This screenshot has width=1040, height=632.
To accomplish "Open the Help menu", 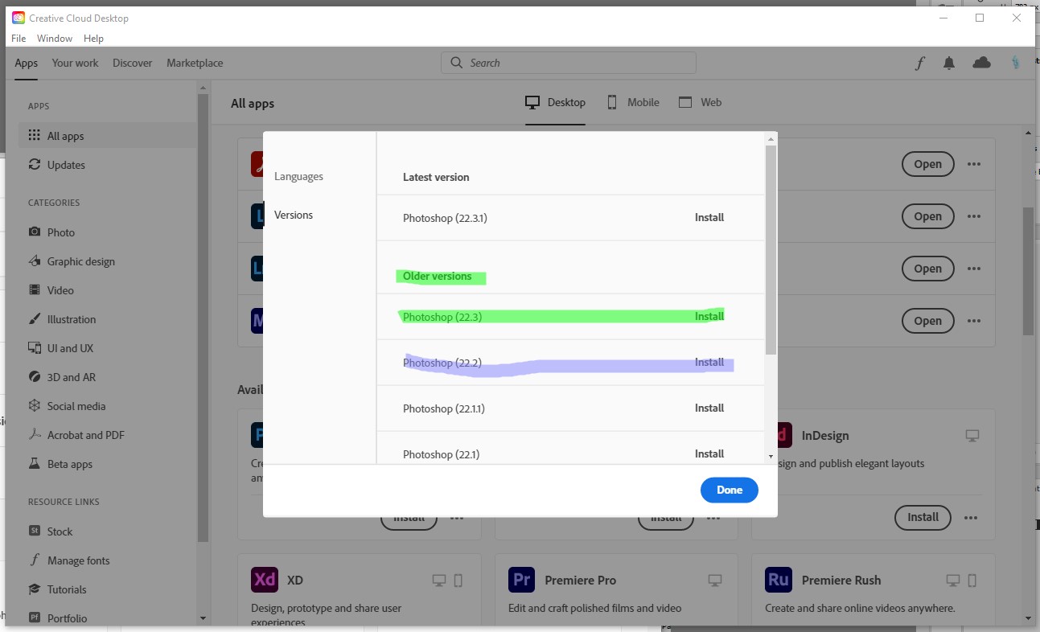I will point(93,38).
